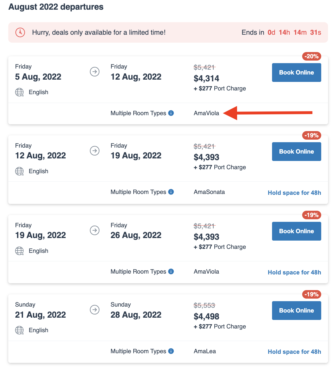Screen dimensions: 336x368
Task: Book Online the 19 Aug departure
Action: (x=296, y=231)
